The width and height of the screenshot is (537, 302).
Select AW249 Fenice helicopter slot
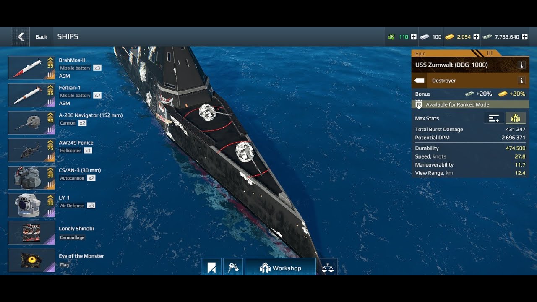click(31, 150)
